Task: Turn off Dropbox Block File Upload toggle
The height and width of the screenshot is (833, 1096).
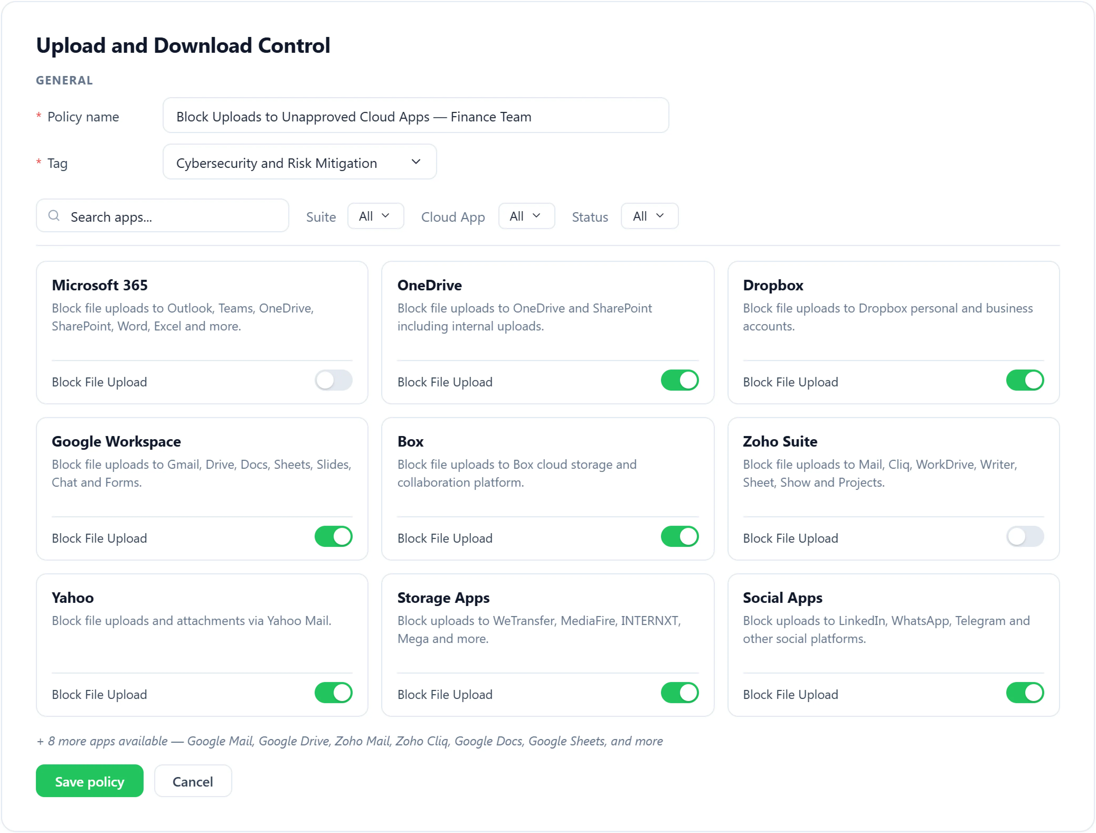Action: click(1024, 380)
